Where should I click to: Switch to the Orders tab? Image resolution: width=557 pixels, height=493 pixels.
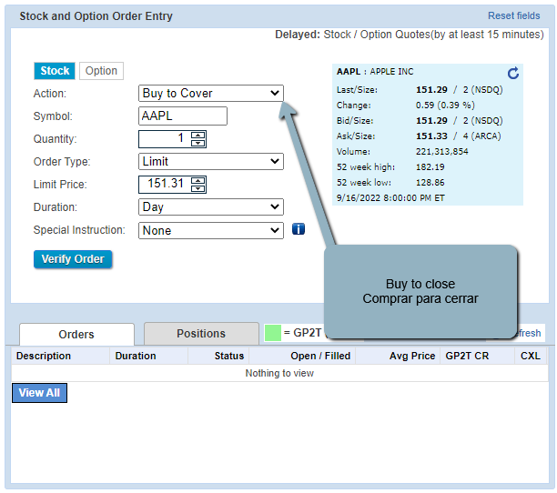(x=76, y=334)
